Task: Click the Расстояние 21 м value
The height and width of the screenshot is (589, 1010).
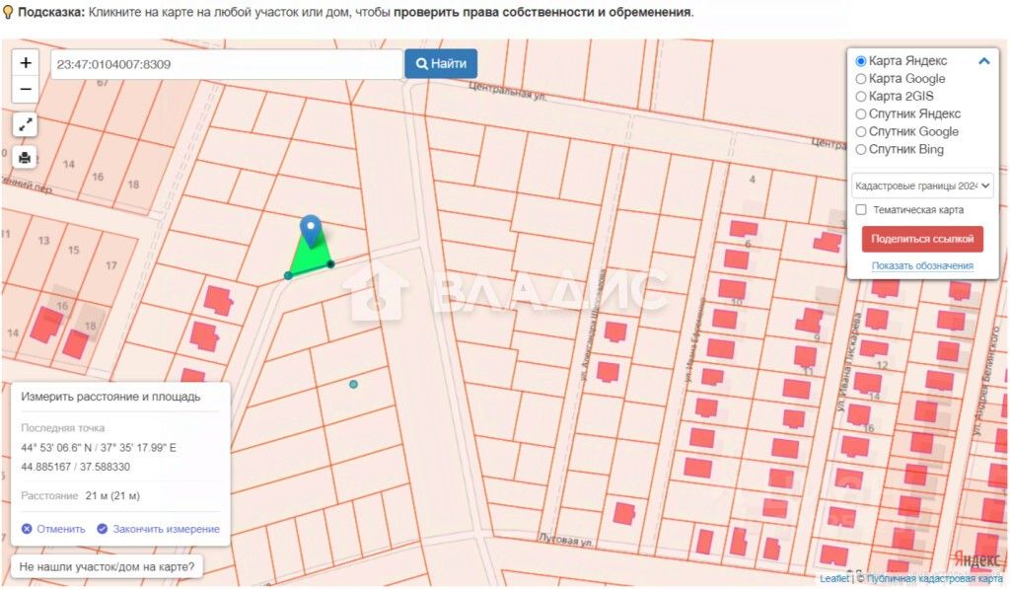Action: 112,495
